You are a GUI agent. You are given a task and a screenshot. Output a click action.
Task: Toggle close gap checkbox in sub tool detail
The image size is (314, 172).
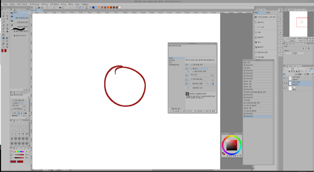pos(191,69)
